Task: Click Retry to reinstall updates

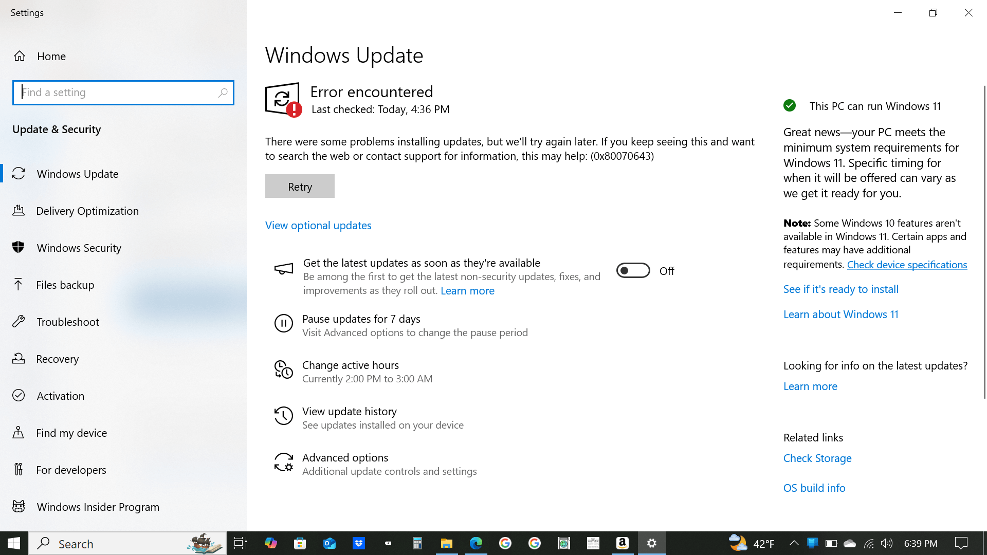Action: [300, 186]
